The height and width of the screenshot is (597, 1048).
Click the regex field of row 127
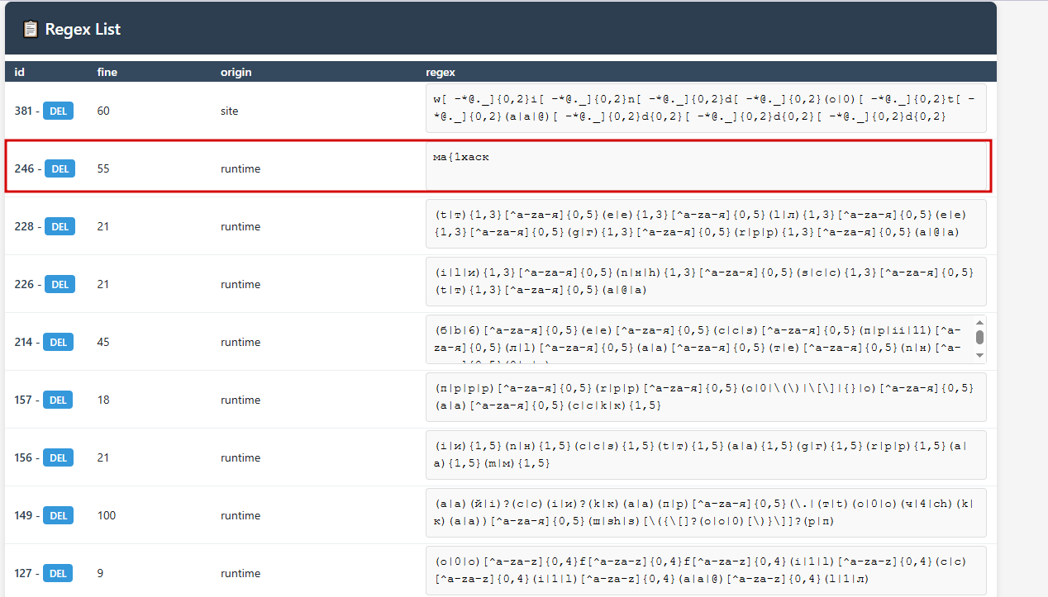click(x=706, y=571)
